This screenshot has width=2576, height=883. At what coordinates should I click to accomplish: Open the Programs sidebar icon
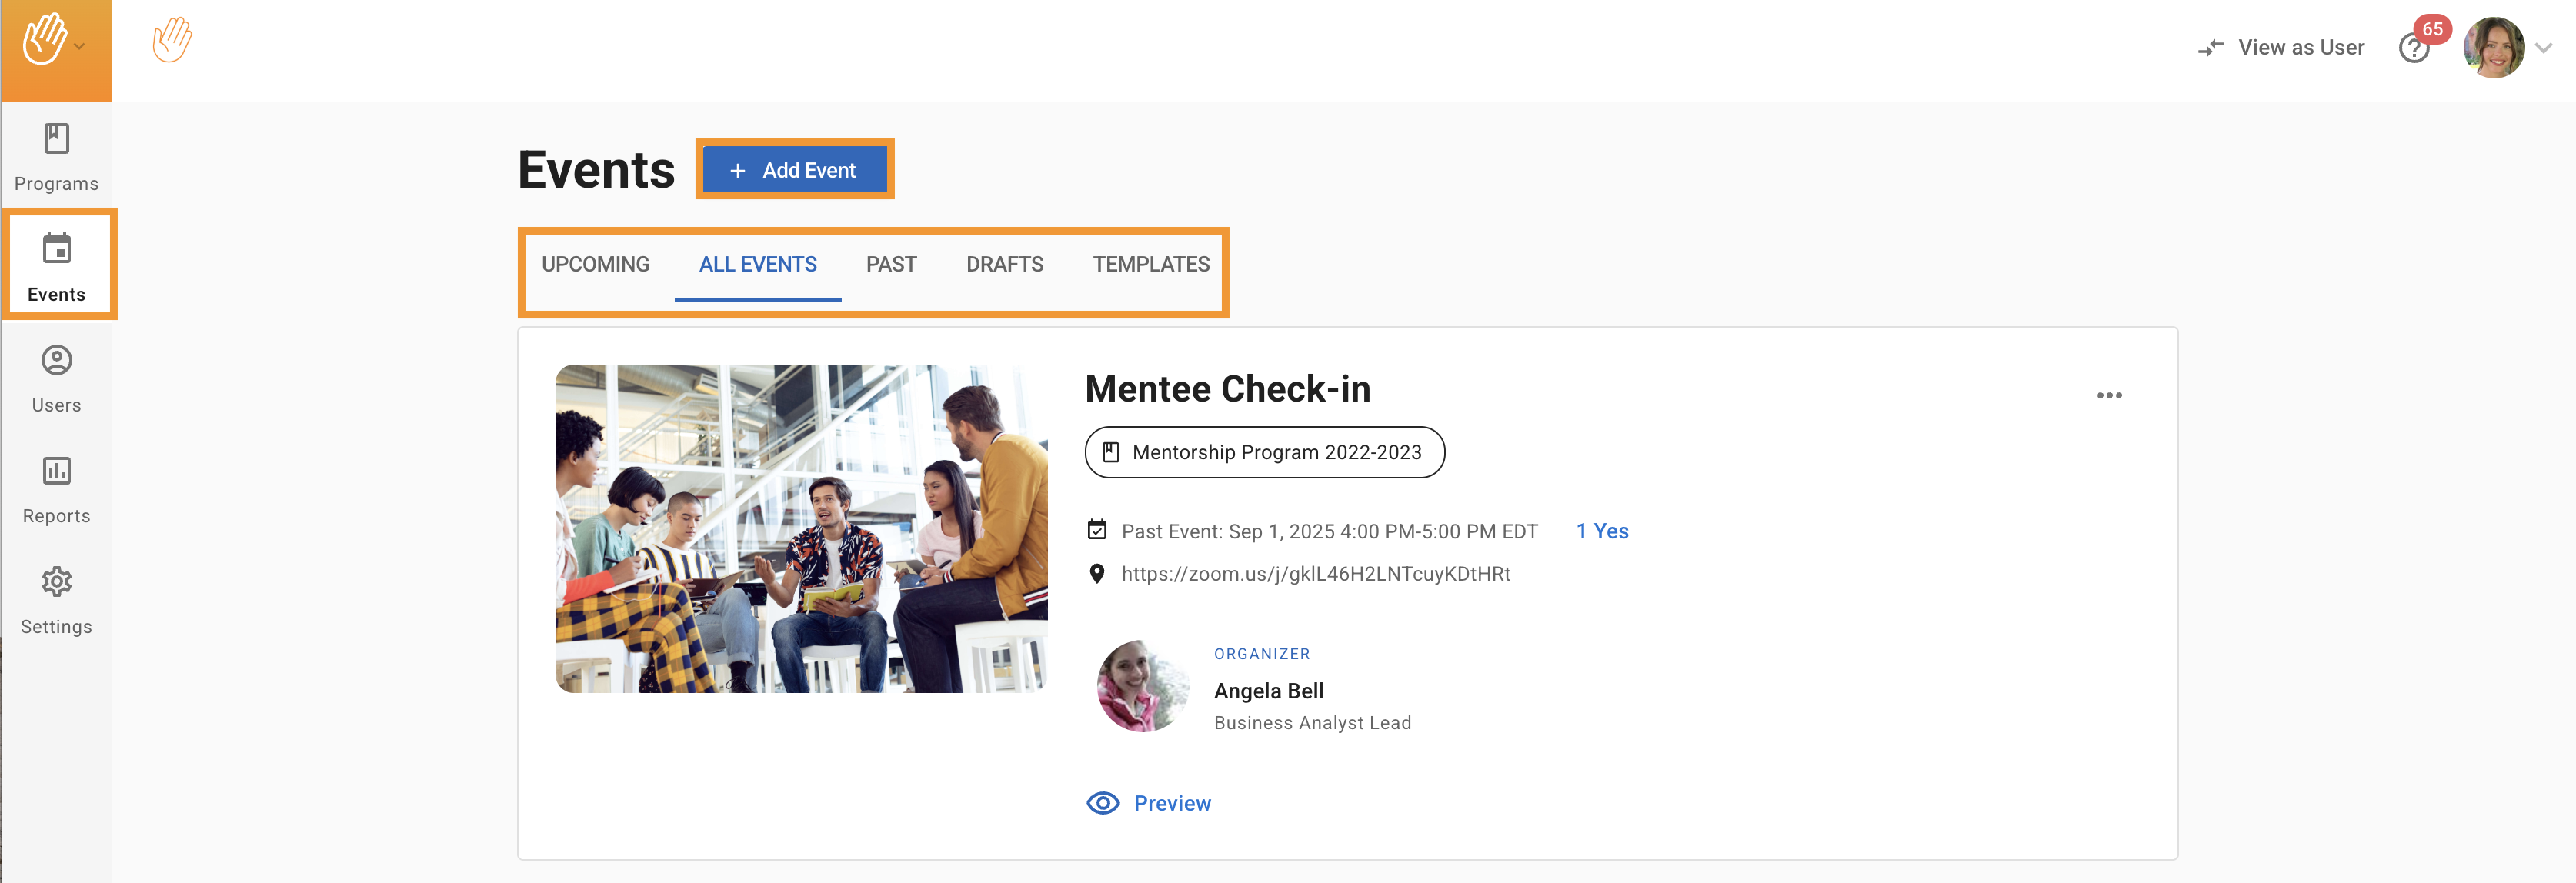coord(56,139)
